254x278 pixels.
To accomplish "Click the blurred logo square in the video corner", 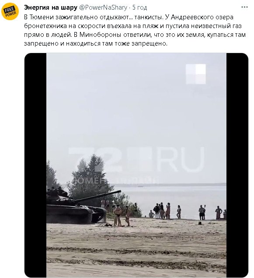I will 196,74.
